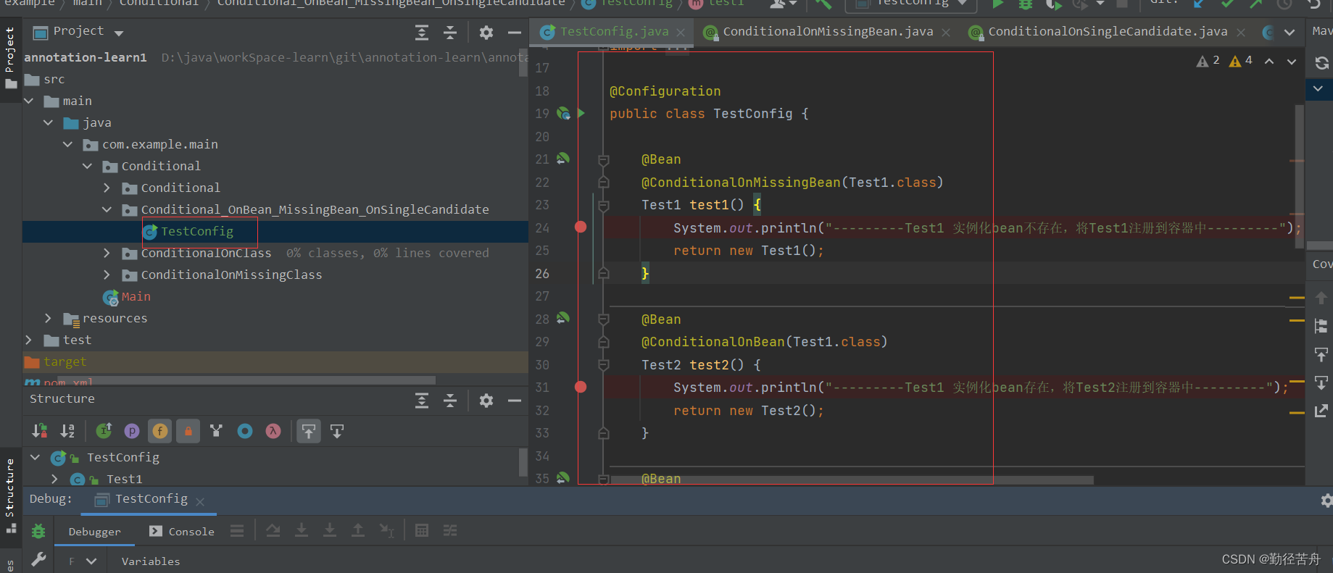Open debugger frames dropdown beside Variables
The image size is (1333, 573).
click(91, 561)
